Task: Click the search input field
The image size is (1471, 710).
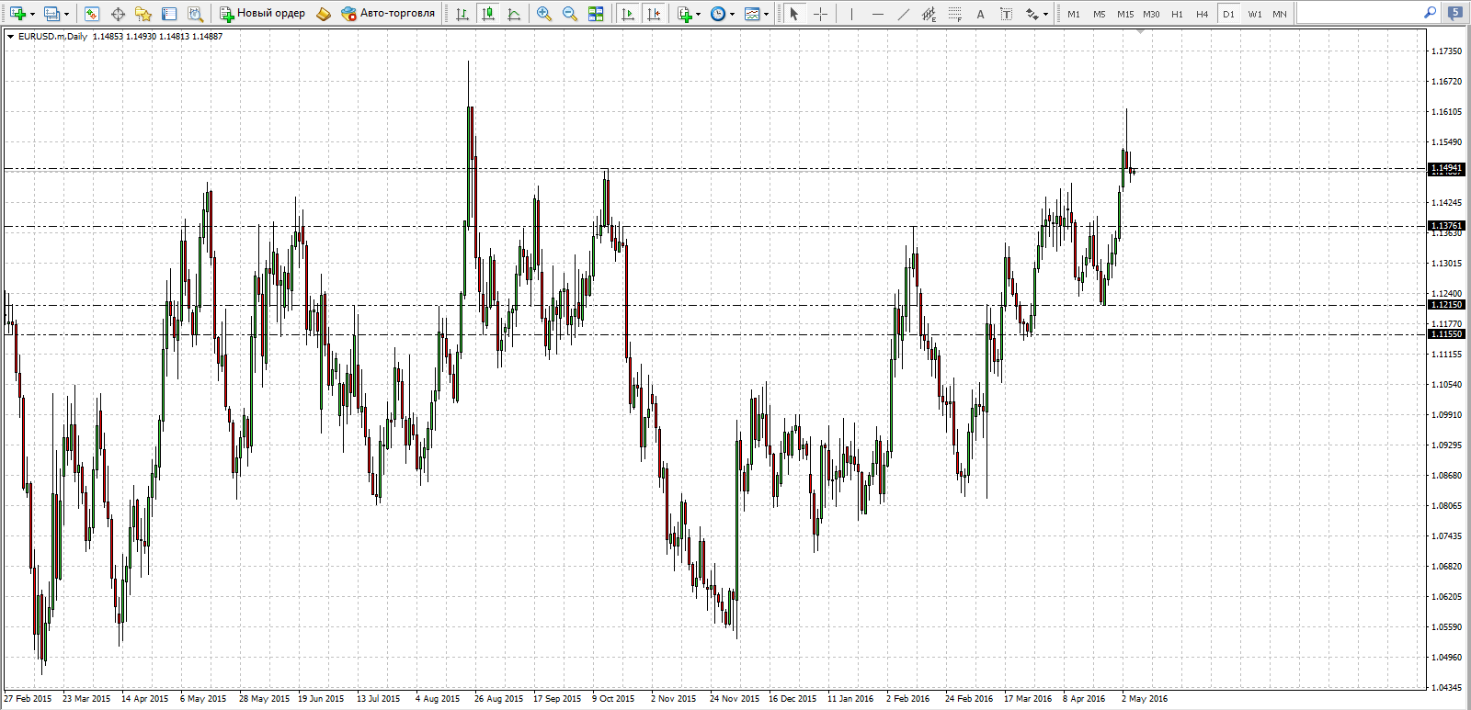Action: [1361, 13]
